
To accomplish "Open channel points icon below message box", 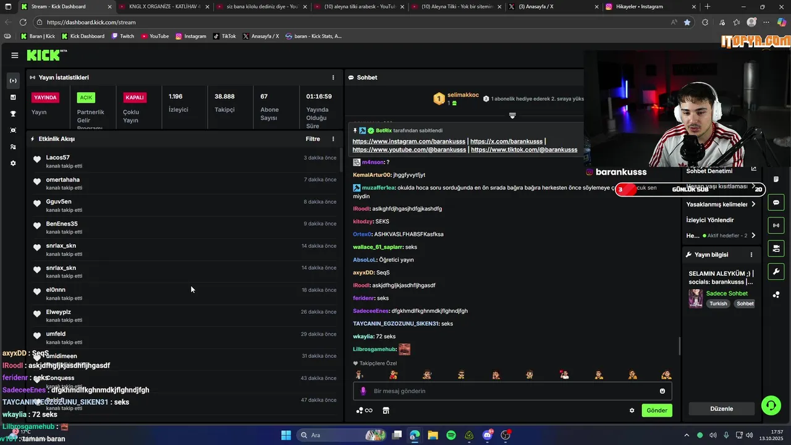I will tap(364, 410).
